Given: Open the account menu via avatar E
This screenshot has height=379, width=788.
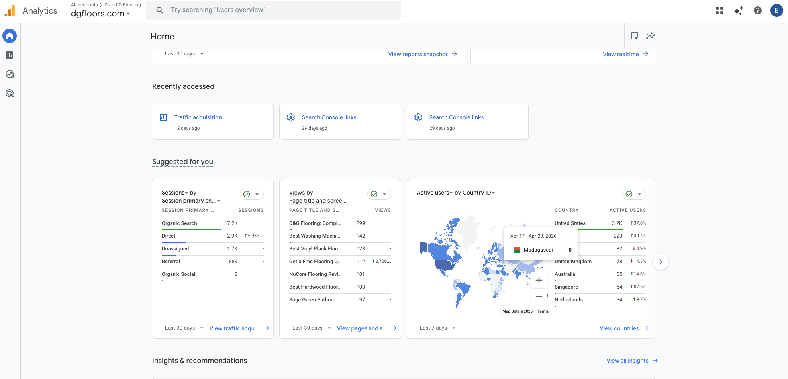Looking at the screenshot, I should [776, 10].
